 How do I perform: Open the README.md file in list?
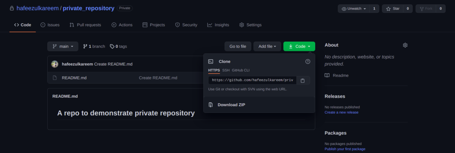tap(74, 77)
